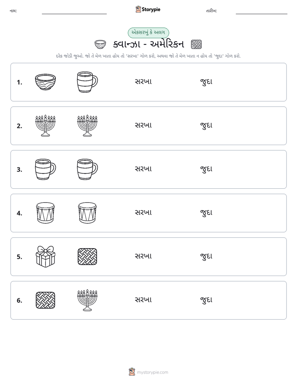Choose 'સરખા' for question 3
Screen dimensions: 297x384
tap(144, 169)
